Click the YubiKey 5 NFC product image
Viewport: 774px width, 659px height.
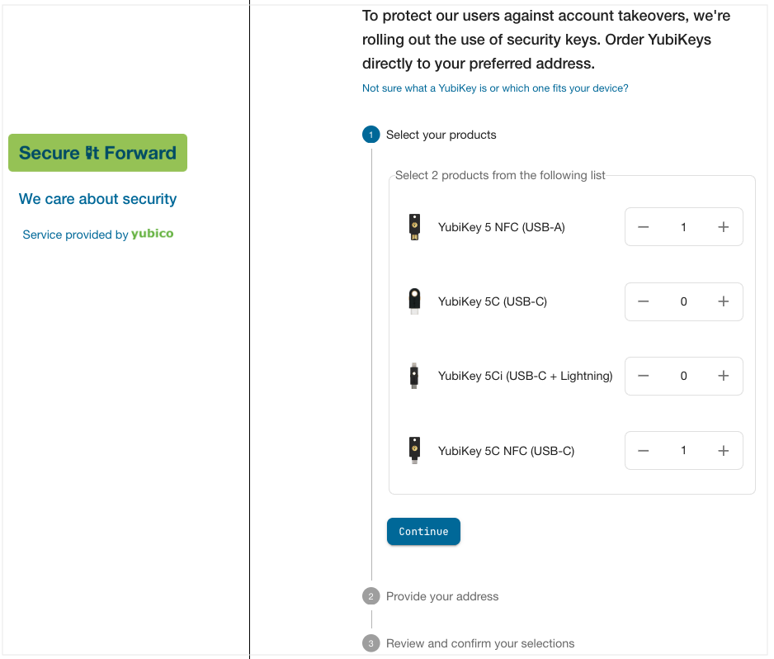[x=414, y=227]
